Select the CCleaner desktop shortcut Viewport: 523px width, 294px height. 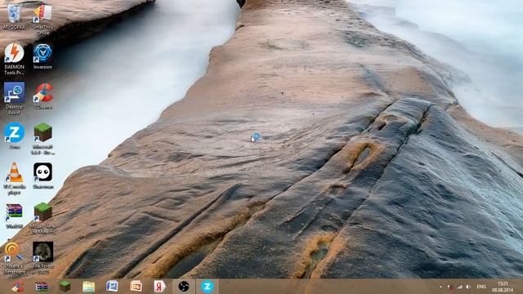click(x=42, y=96)
